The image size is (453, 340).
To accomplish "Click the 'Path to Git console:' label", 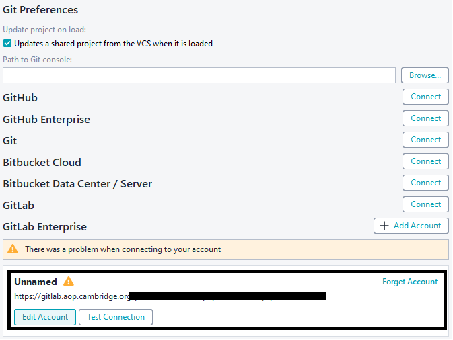I will point(37,60).
